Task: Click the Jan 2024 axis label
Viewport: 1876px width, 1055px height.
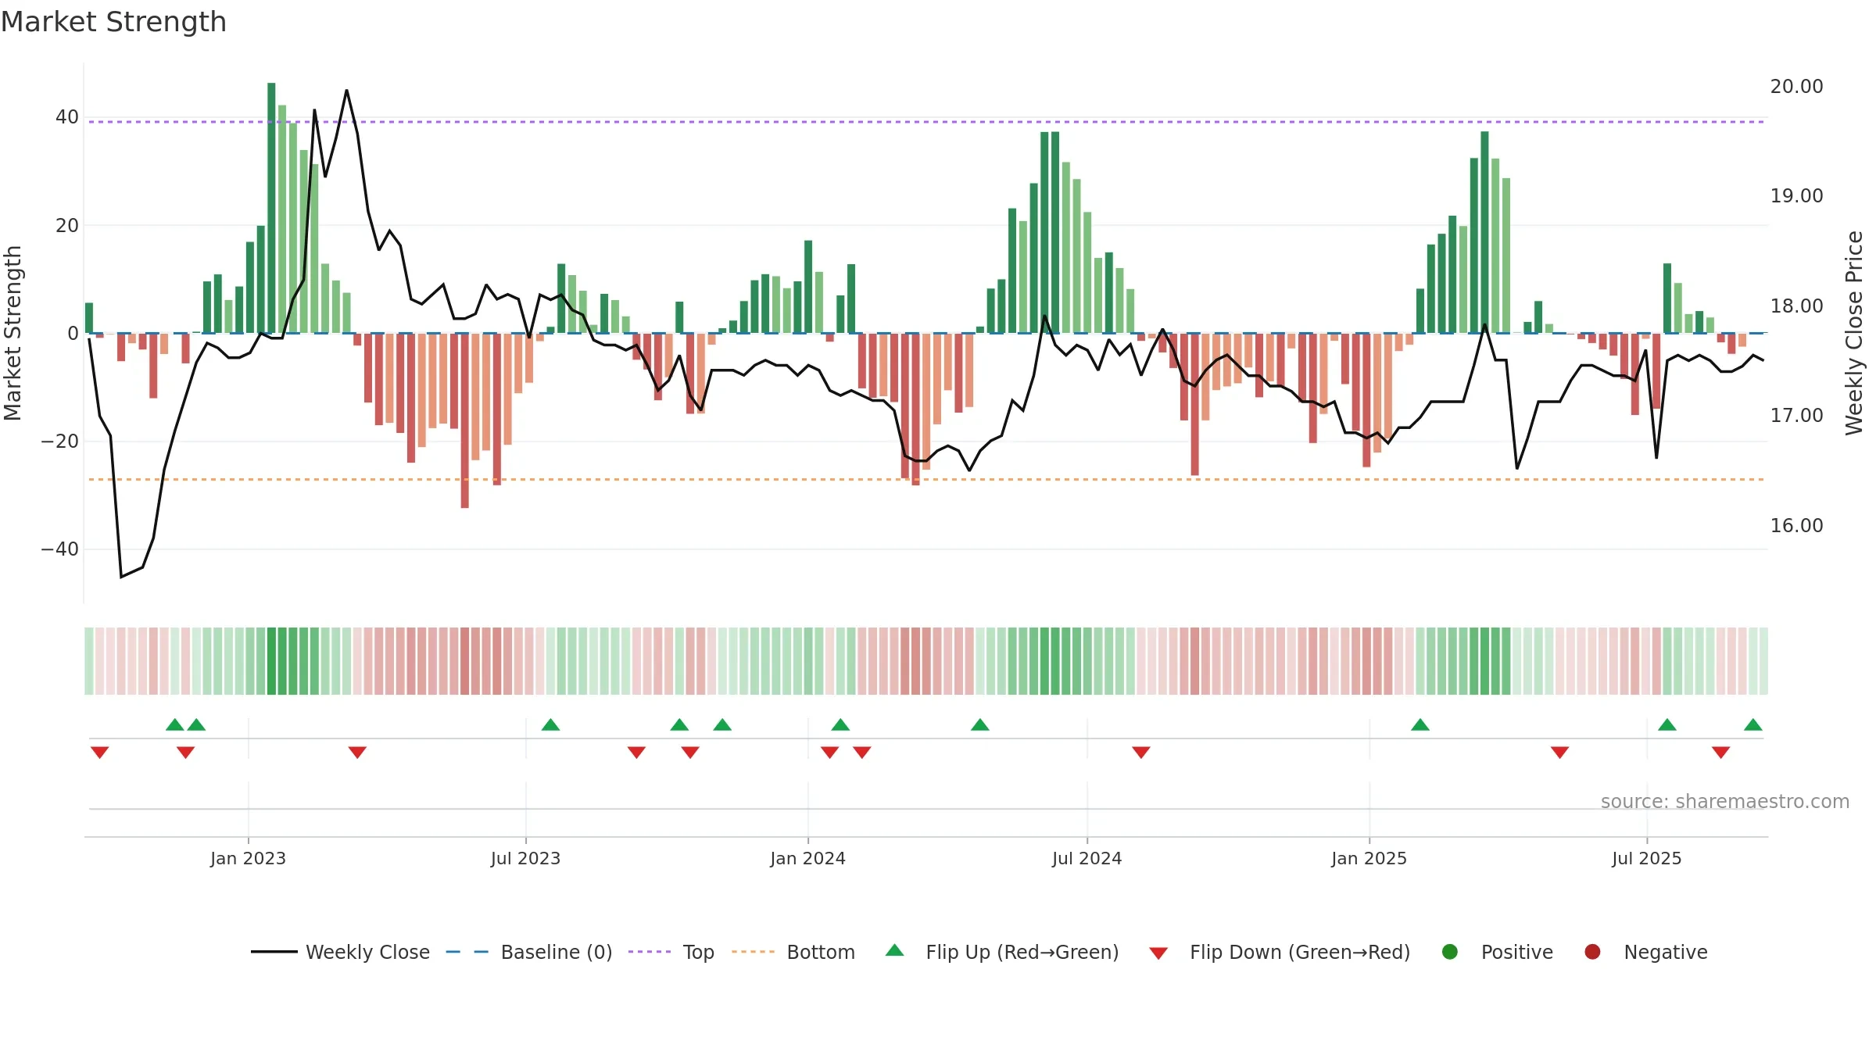Action: (x=807, y=859)
